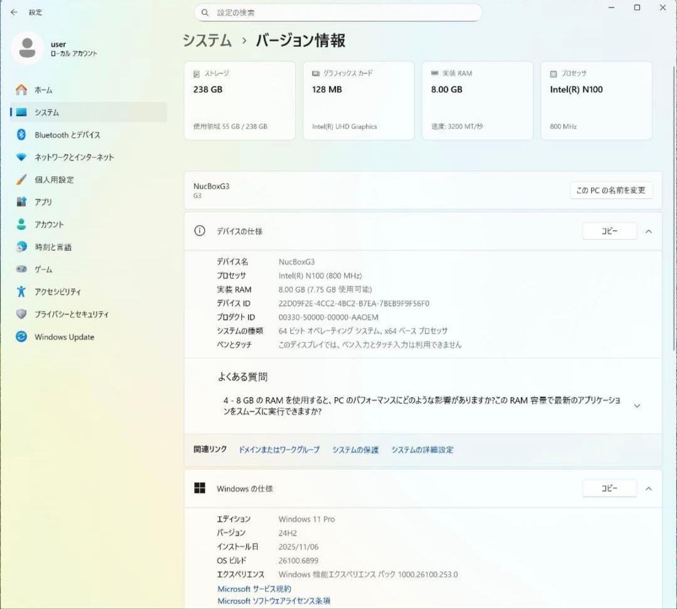This screenshot has height=609, width=677.
Task: Click the アカウント person icon
Action: click(21, 224)
